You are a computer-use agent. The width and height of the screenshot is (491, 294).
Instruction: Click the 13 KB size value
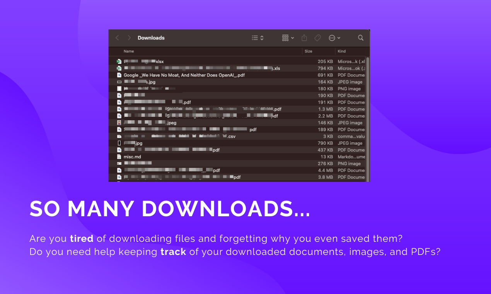point(327,157)
